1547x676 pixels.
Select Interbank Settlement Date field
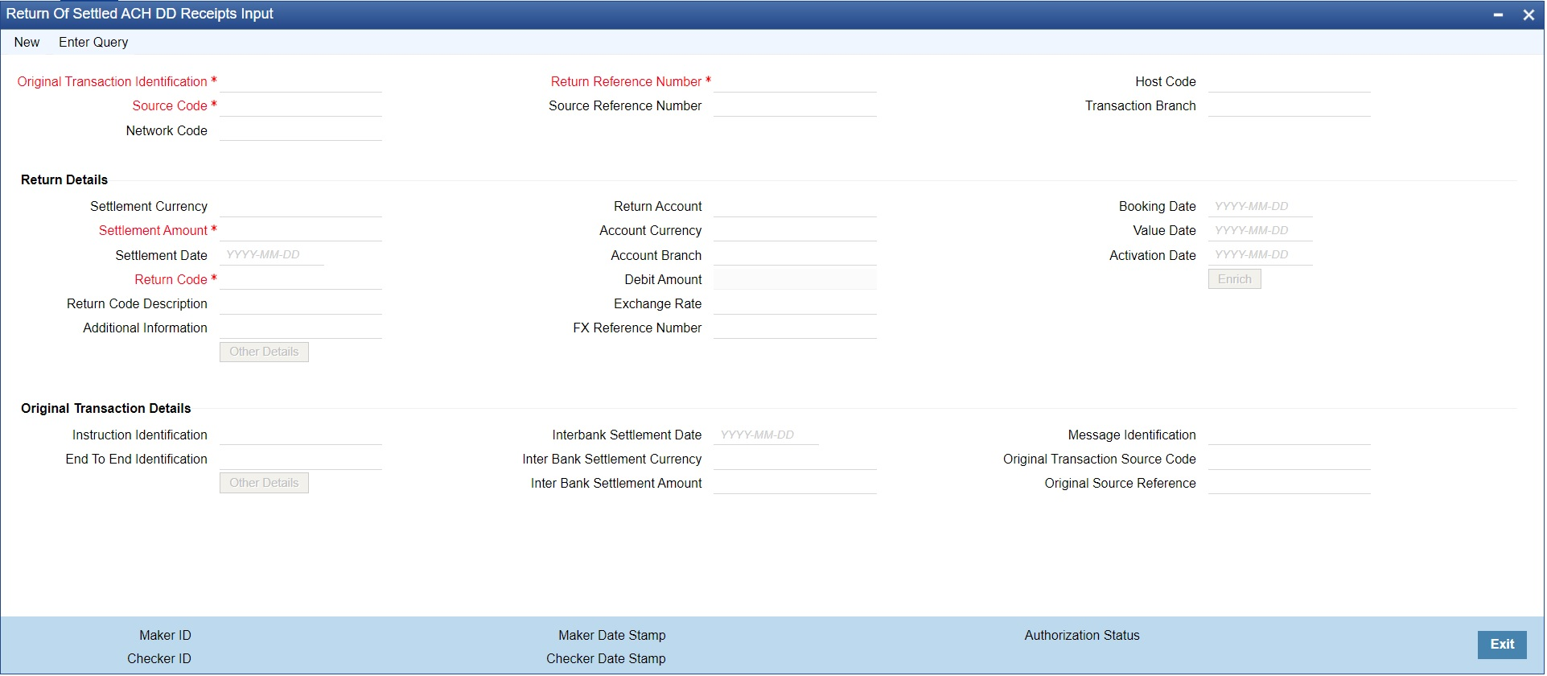pyautogui.click(x=766, y=435)
